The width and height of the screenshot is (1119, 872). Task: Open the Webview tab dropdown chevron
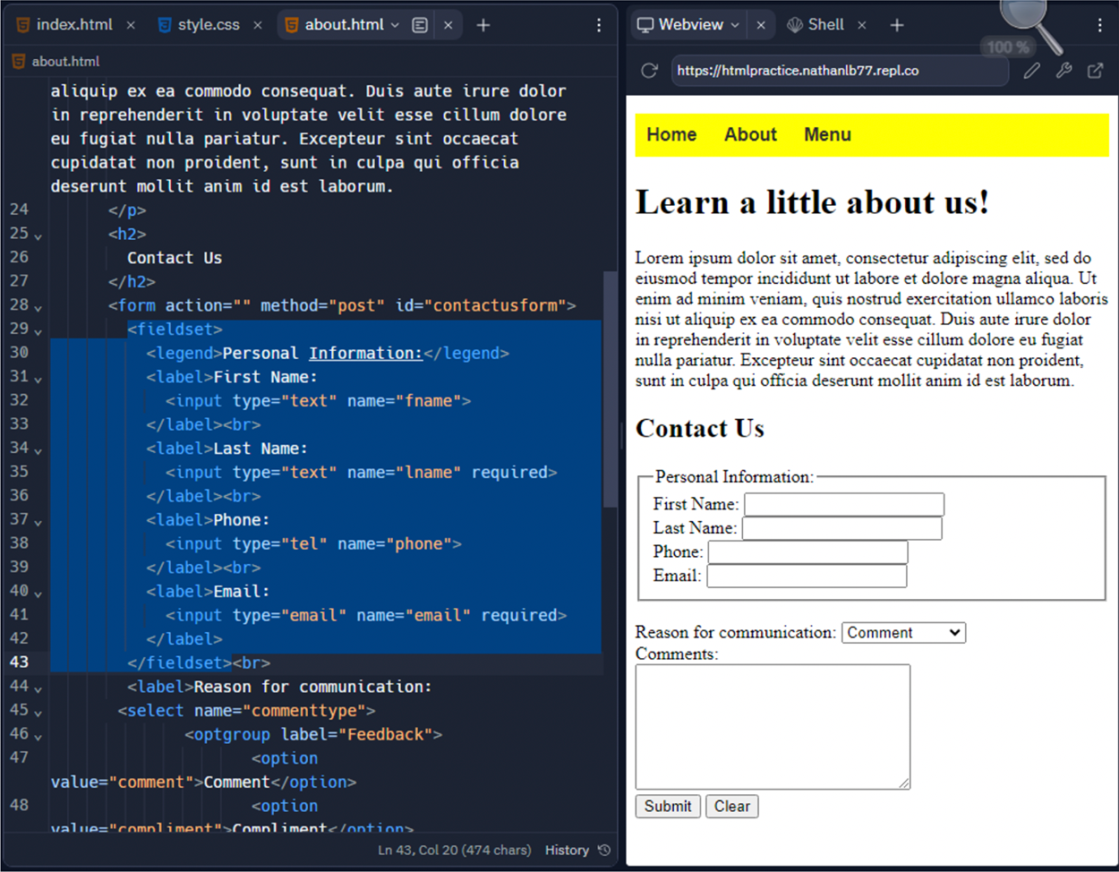click(735, 25)
